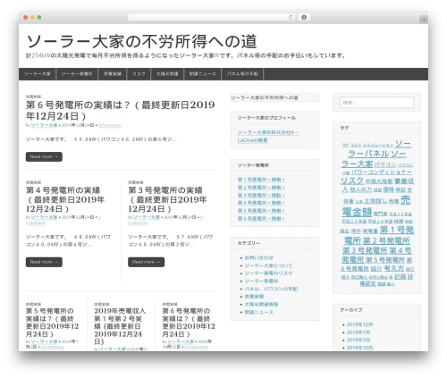Click the リスク tag in the tag cloud
This screenshot has width=447, height=378.
[352, 181]
